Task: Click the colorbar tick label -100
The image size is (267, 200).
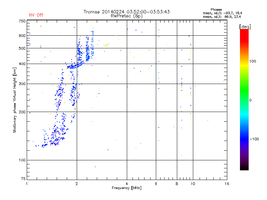Action: coord(254,139)
